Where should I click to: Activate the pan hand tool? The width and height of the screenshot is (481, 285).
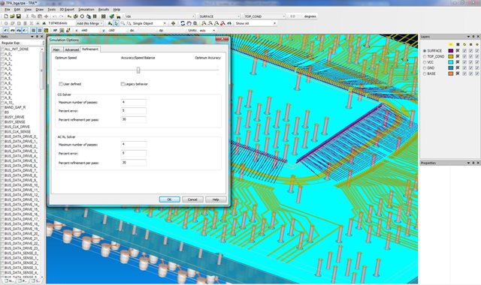pos(189,23)
